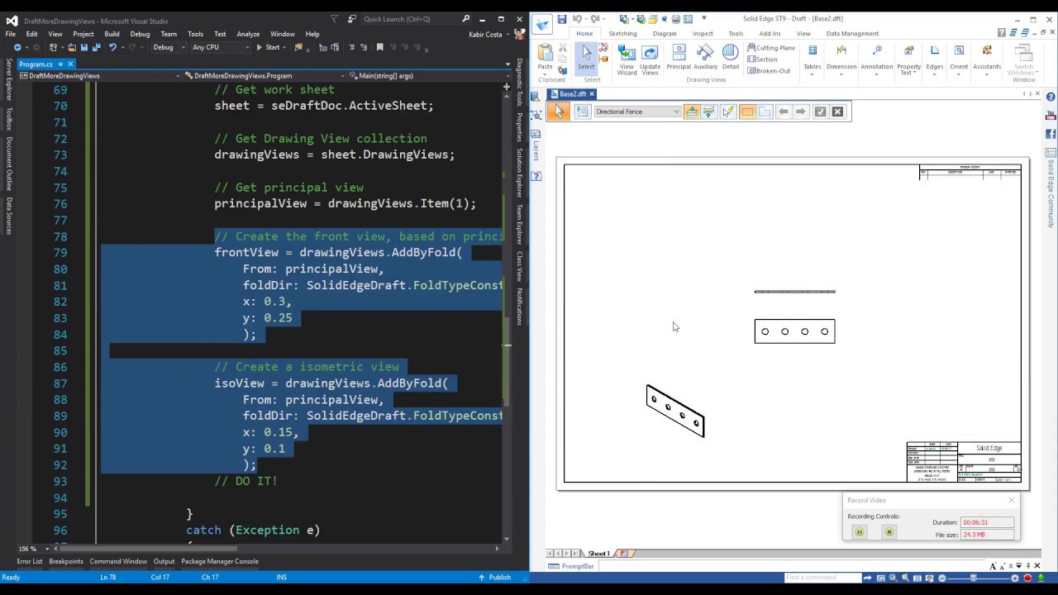
Task: Select the Detail view tool
Action: (x=730, y=57)
